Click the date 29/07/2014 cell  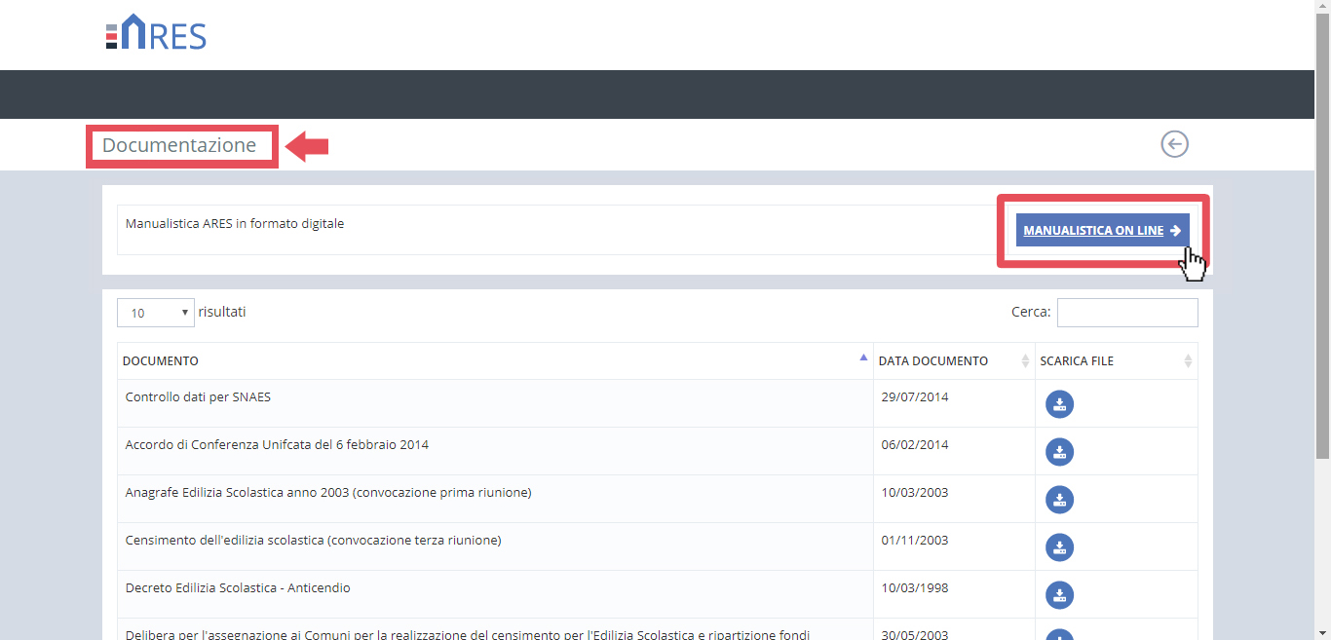914,397
